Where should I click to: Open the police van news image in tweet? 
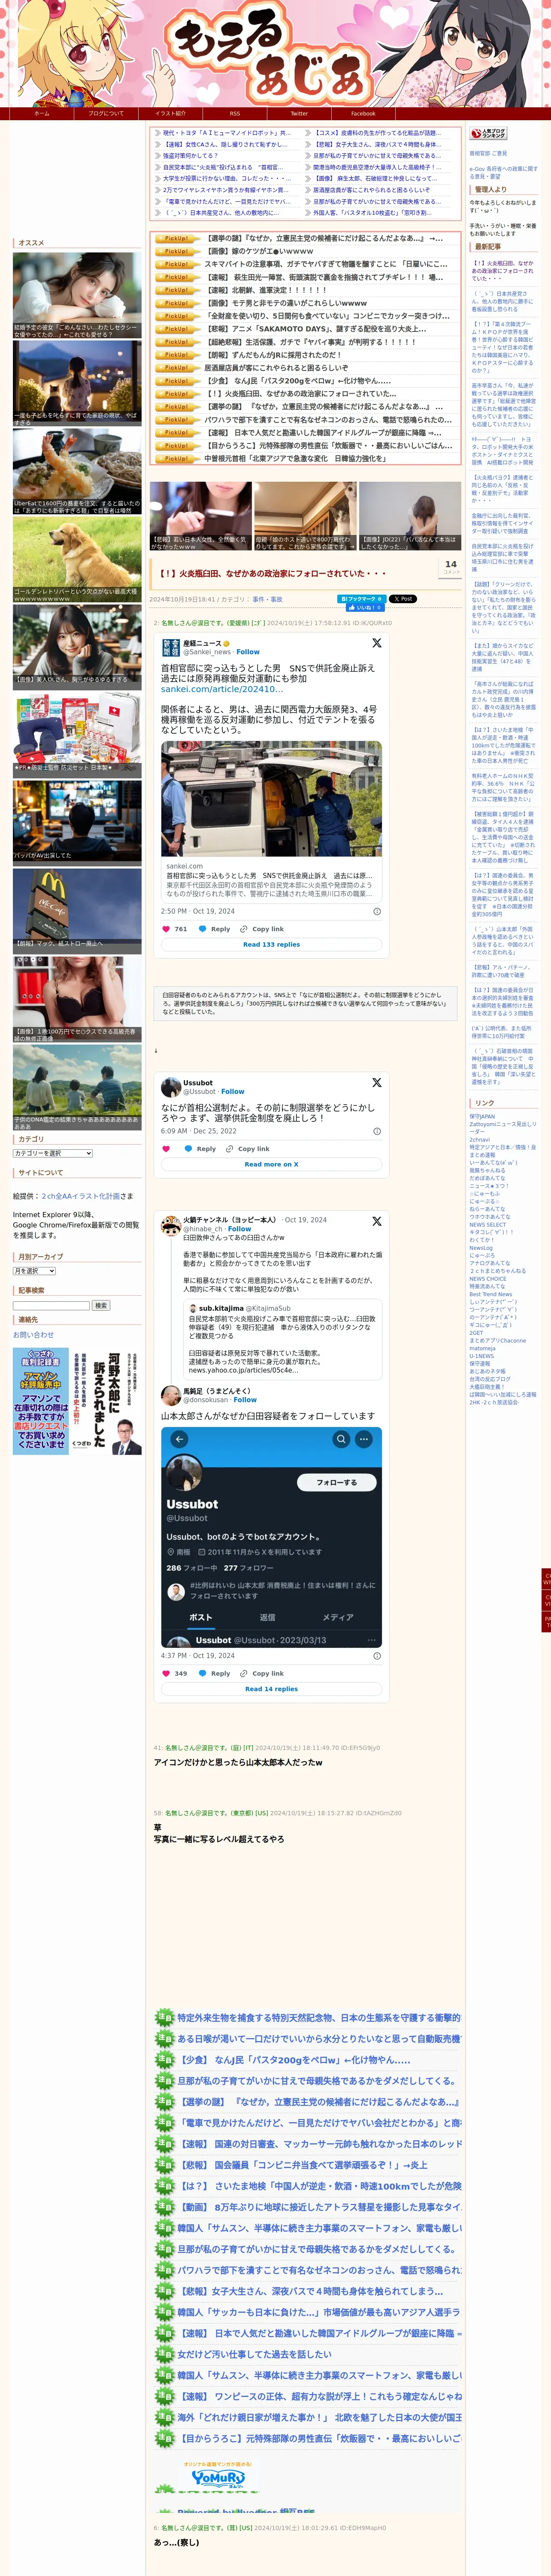pyautogui.click(x=271, y=799)
